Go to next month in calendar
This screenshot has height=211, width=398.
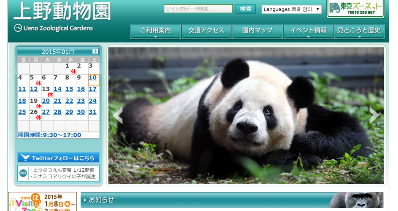tap(95, 51)
